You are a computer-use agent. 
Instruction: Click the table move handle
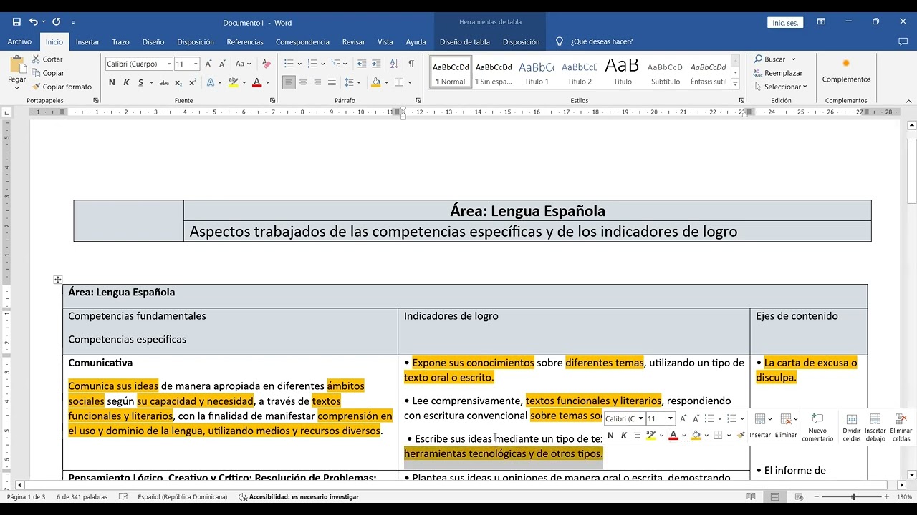(58, 280)
